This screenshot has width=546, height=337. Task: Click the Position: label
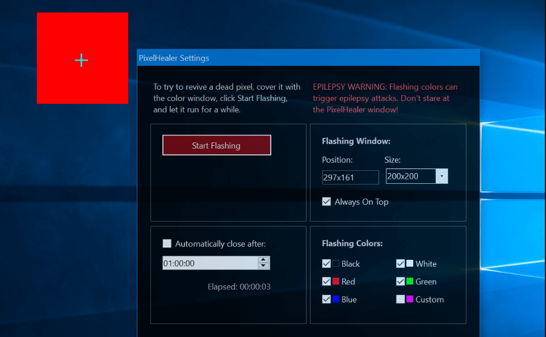[337, 160]
